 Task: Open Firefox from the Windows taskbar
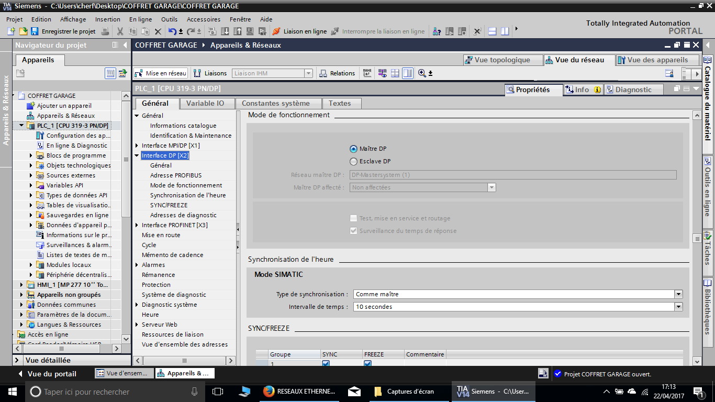pos(269,392)
